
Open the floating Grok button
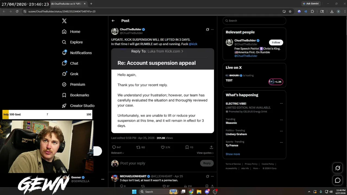click(x=338, y=168)
